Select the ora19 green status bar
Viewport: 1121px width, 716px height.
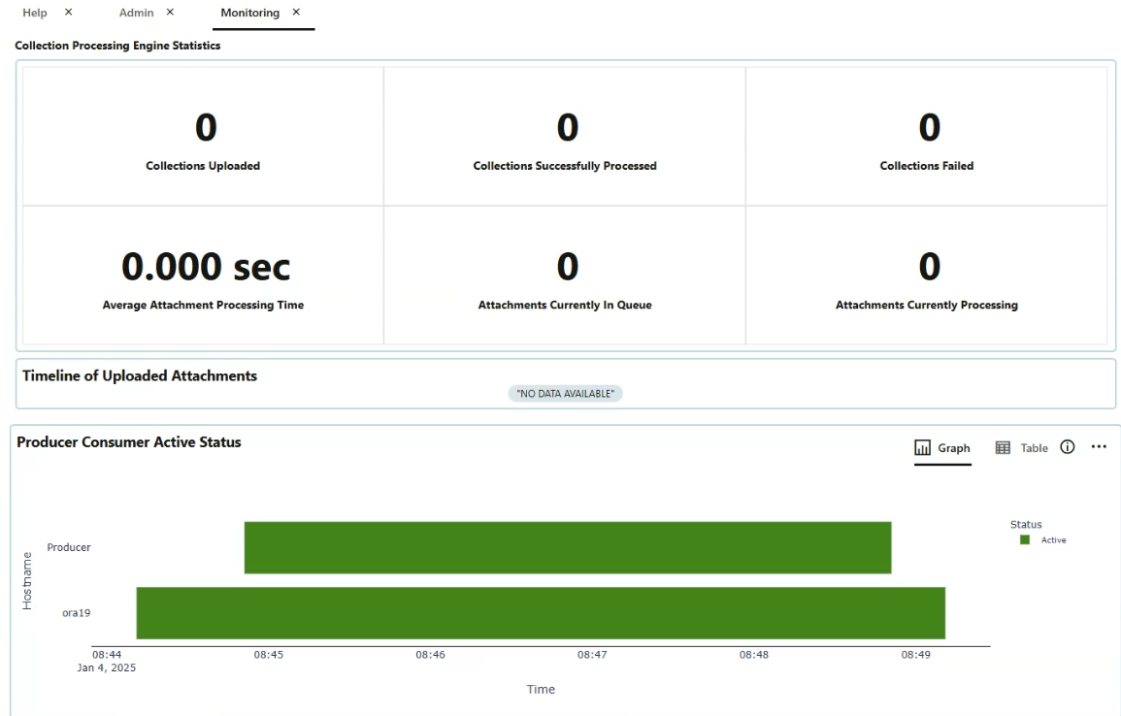click(541, 613)
